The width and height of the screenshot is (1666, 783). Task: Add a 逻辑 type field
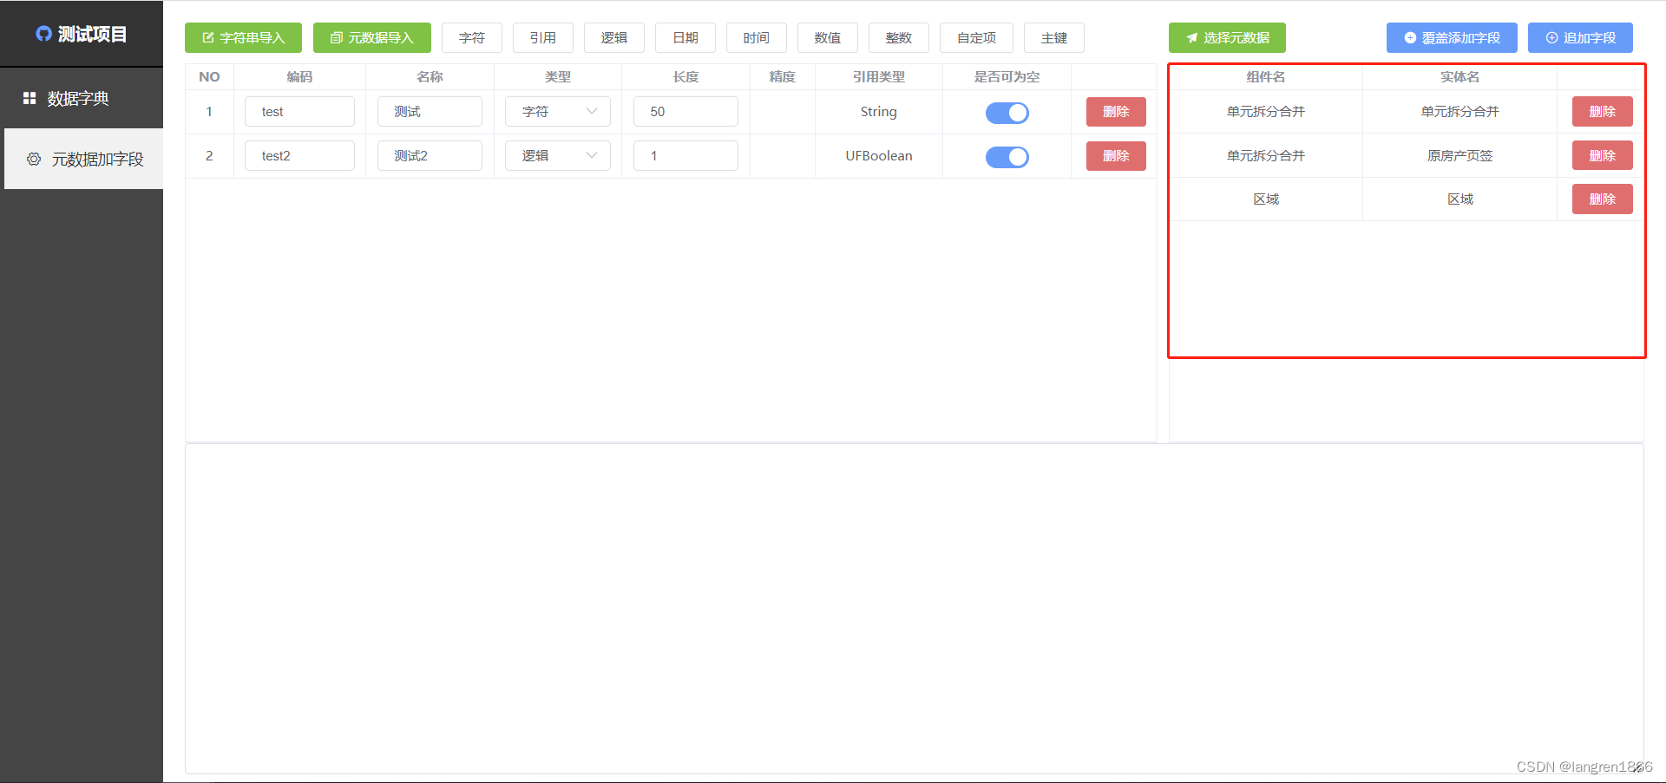(x=614, y=38)
